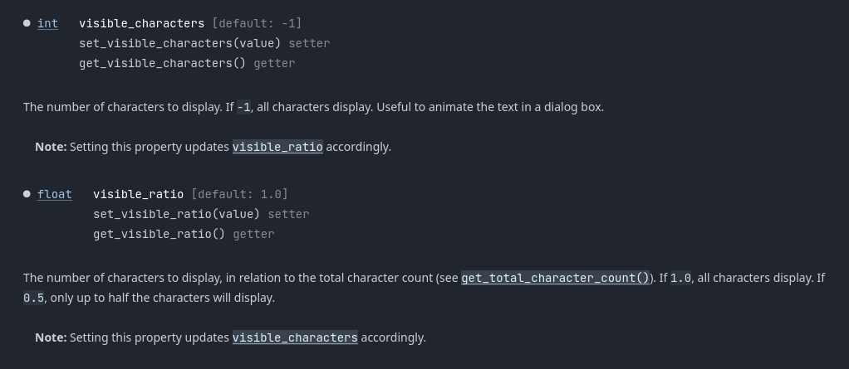Screen dimensions: 849x369
Task: Click the set_visible_ratio(value) setter text
Action: click(x=176, y=214)
